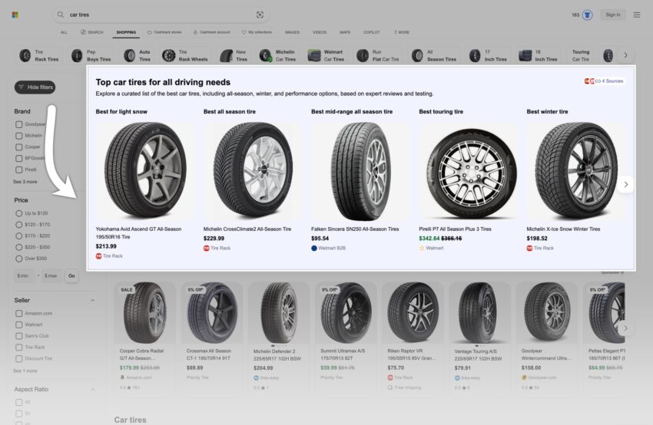Check the Cooper brand checkbox
The width and height of the screenshot is (653, 425).
(x=18, y=147)
